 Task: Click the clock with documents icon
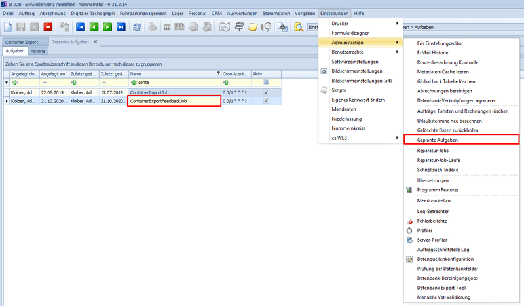pyautogui.click(x=267, y=27)
